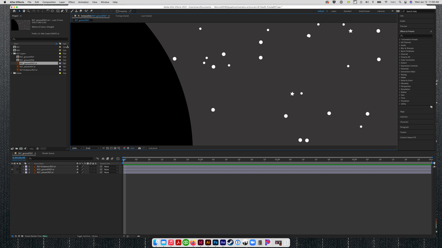This screenshot has width=442, height=248.
Task: Click the 8 bpc color depth button
Action: (31, 148)
